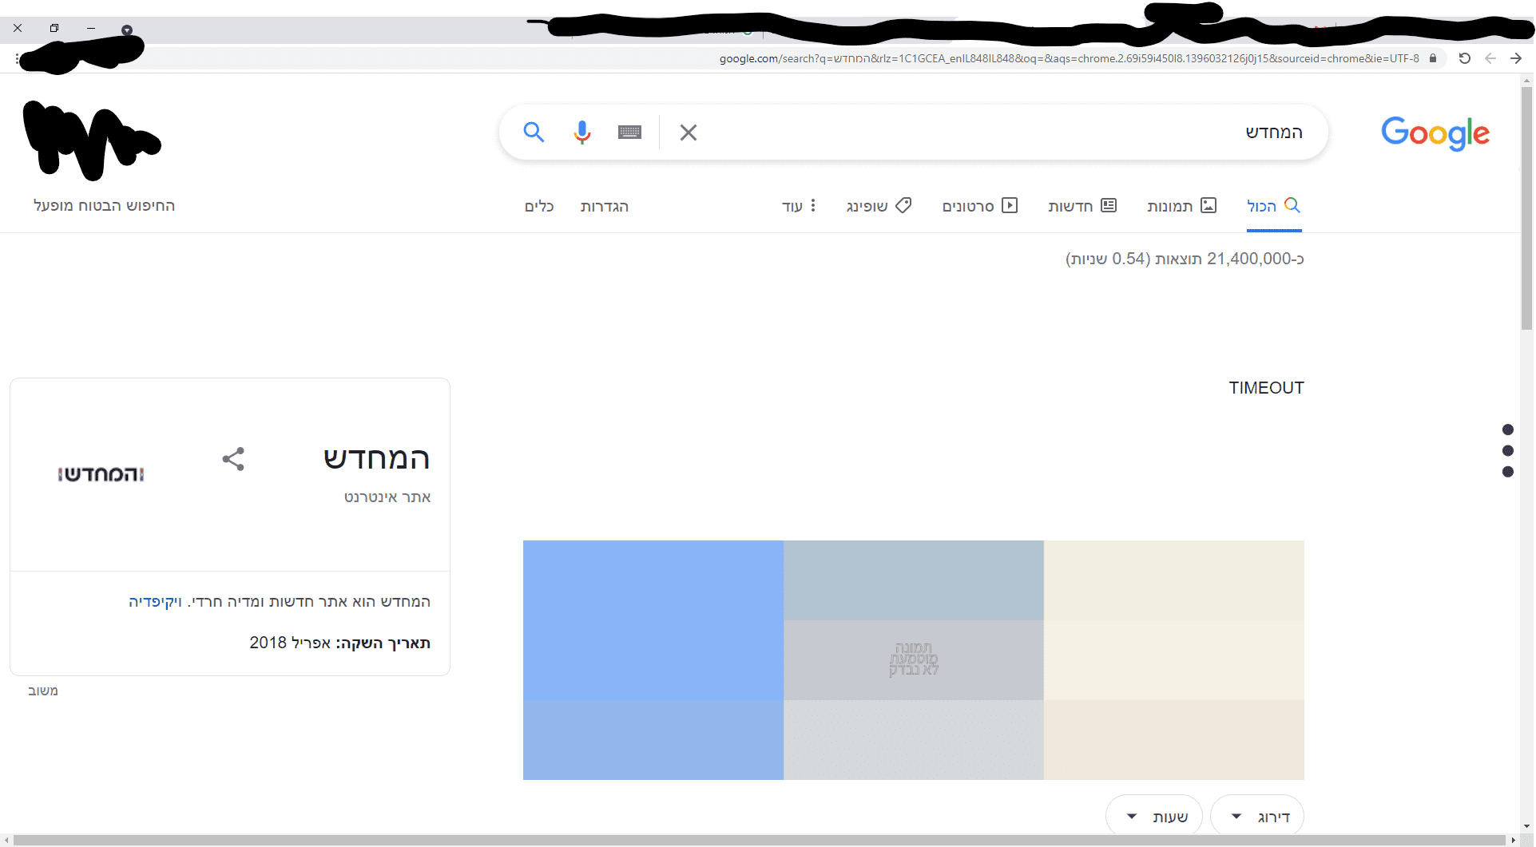Viewport: 1536px width, 847px height.
Task: Switch to the חדשות (News) tab
Action: pyautogui.click(x=1082, y=206)
